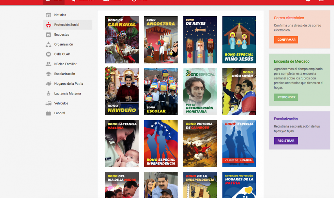Select the Escolarización graduation cap icon
334x198 pixels.
point(48,74)
